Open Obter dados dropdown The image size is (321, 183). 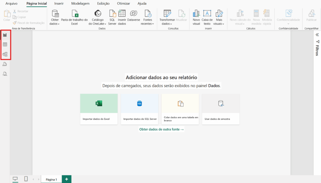[x=55, y=18]
